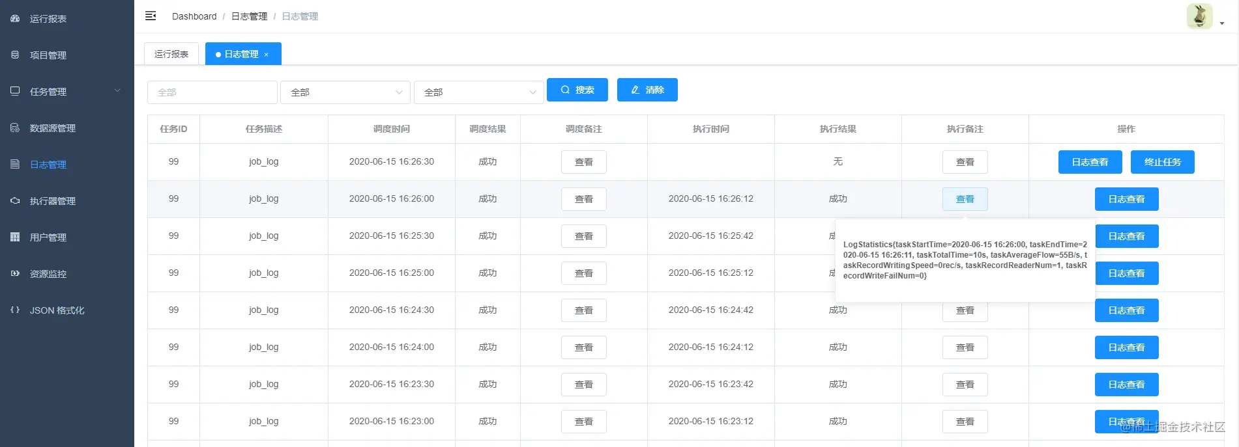Open JSON 格式化 via its braces icon

(15, 310)
